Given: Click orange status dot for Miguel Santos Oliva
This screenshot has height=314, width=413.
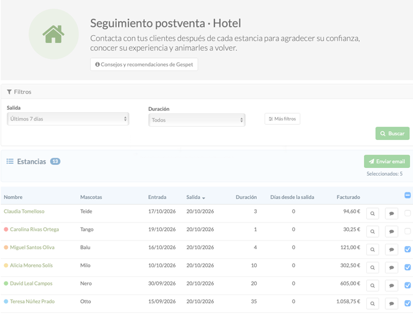Looking at the screenshot, I should point(6,247).
